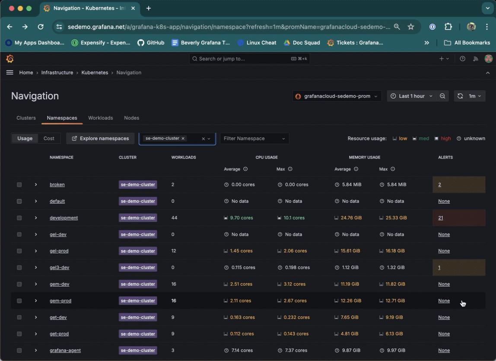496x361 pixels.
Task: Open the grafana-agent namespace link
Action: click(x=65, y=350)
